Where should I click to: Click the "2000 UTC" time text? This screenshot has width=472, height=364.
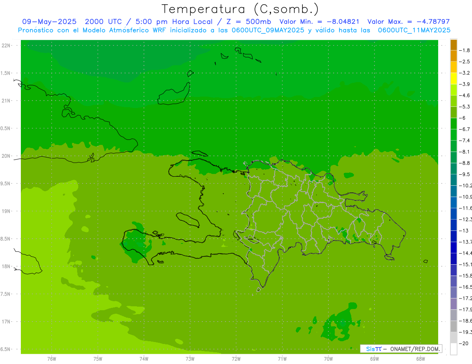coord(104,22)
